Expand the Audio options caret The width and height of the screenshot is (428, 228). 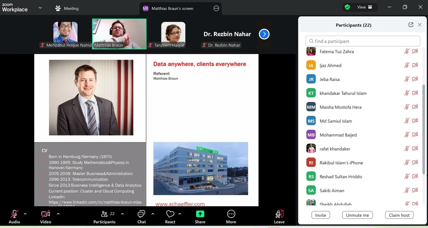25,214
